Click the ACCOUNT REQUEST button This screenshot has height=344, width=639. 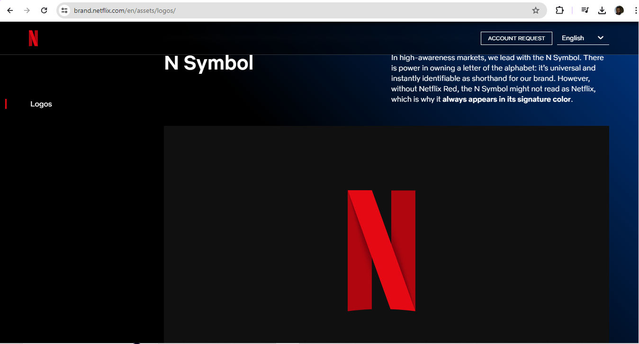point(516,38)
